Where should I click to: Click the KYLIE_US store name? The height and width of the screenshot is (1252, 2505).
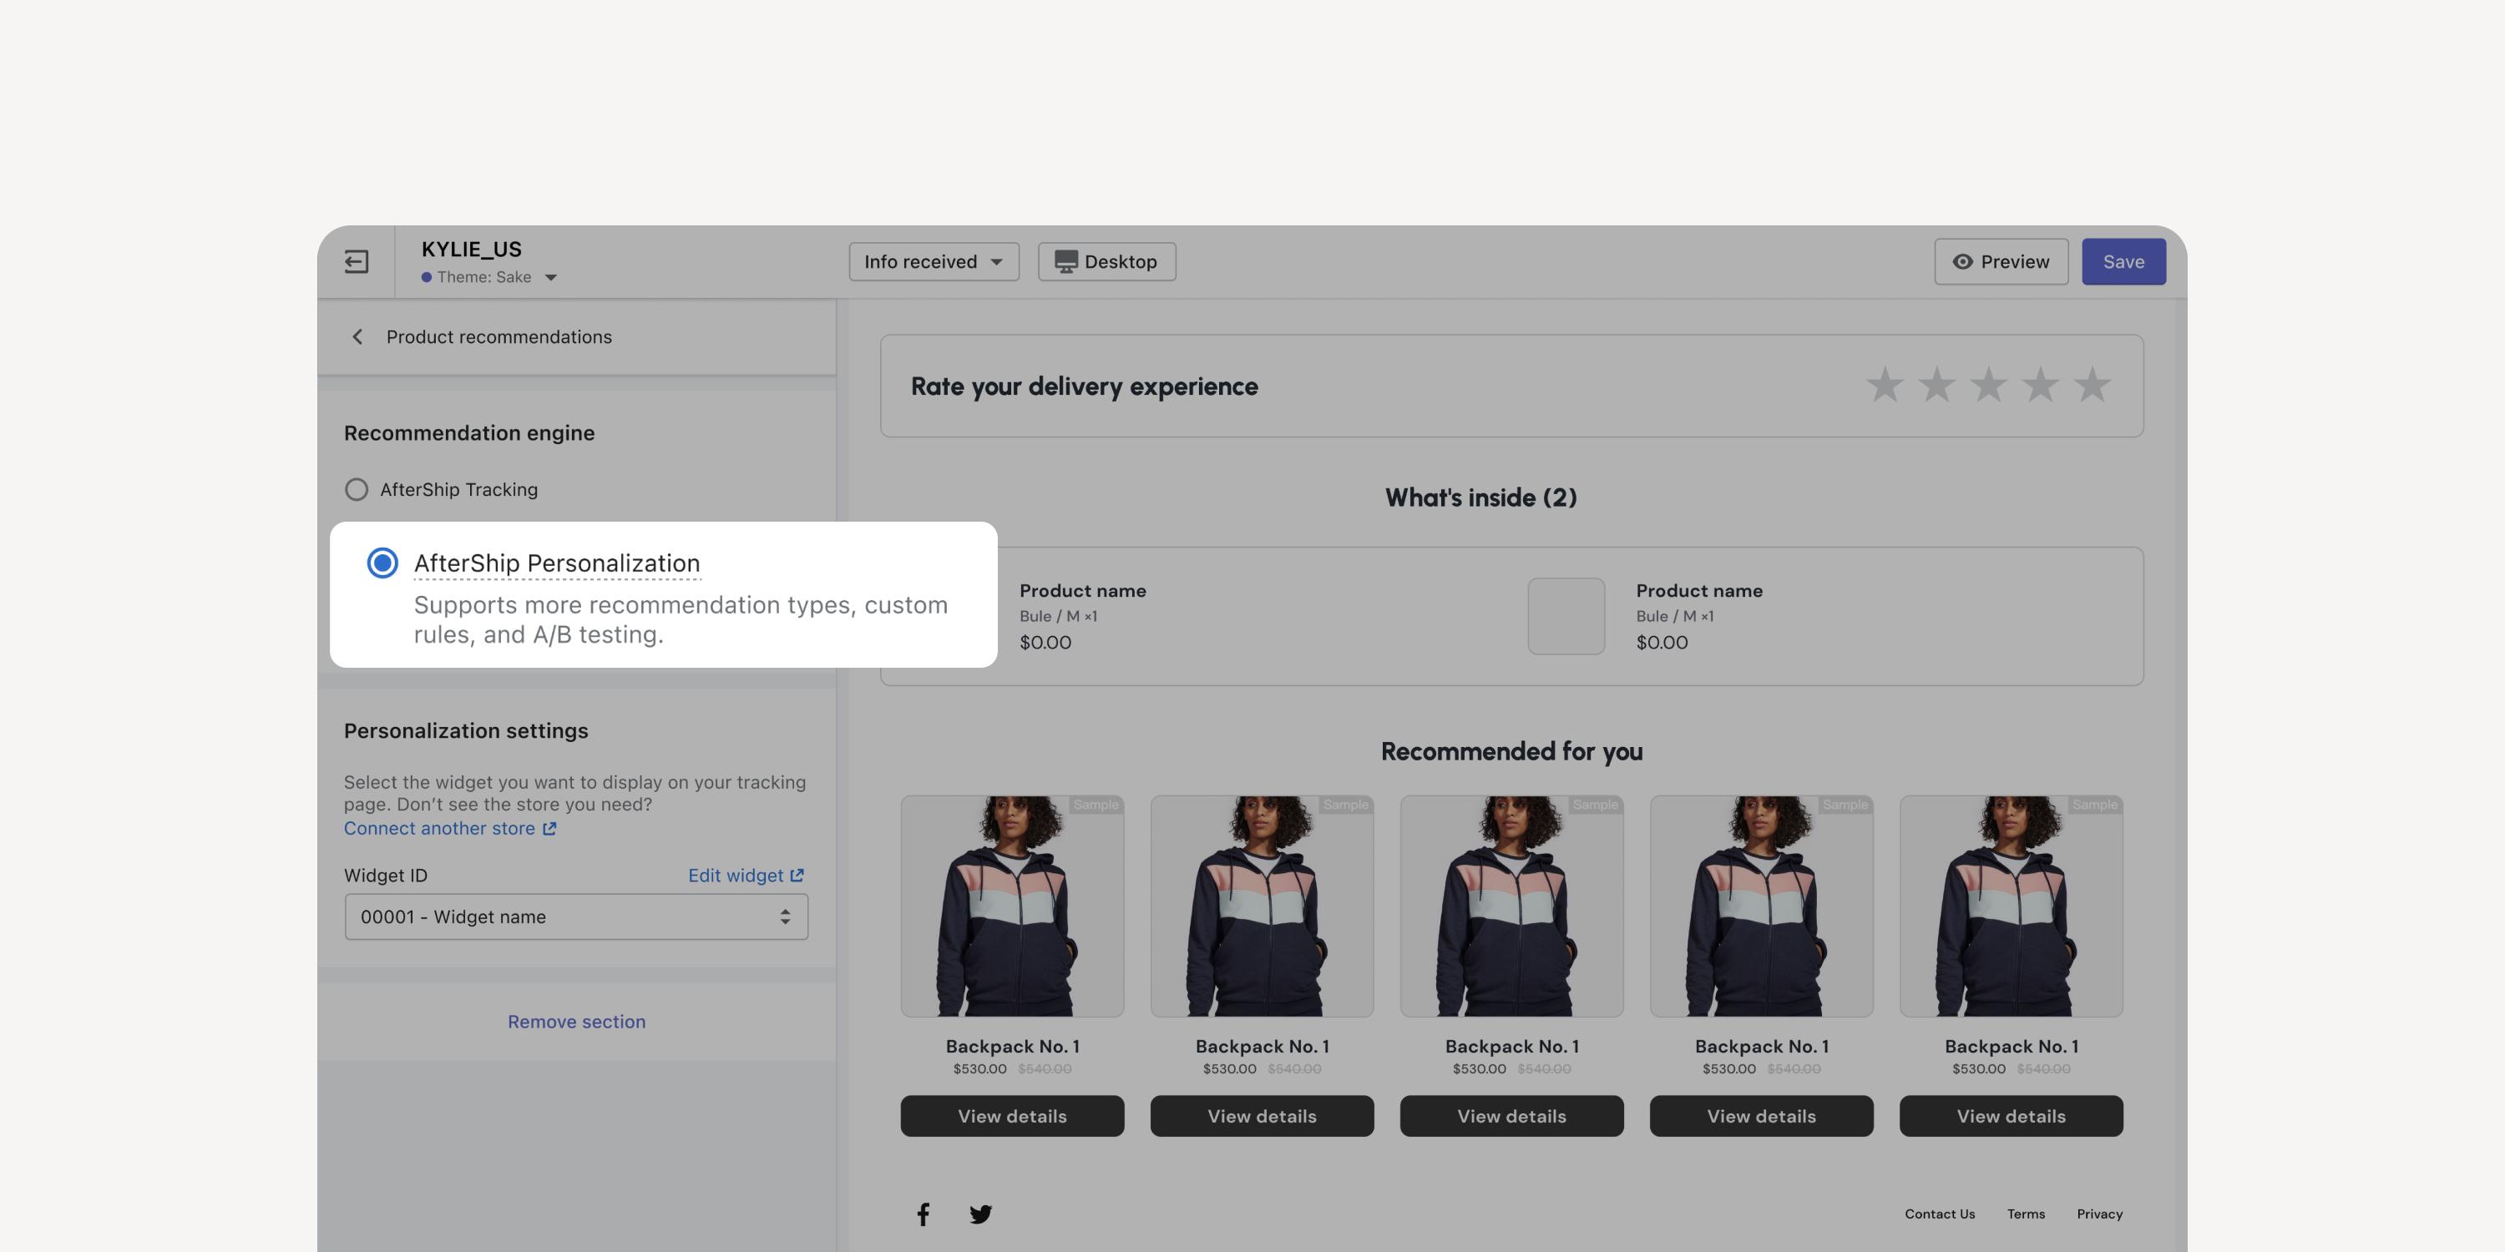[x=472, y=250]
